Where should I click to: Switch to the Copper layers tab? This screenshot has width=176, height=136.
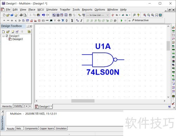[x=47, y=128]
